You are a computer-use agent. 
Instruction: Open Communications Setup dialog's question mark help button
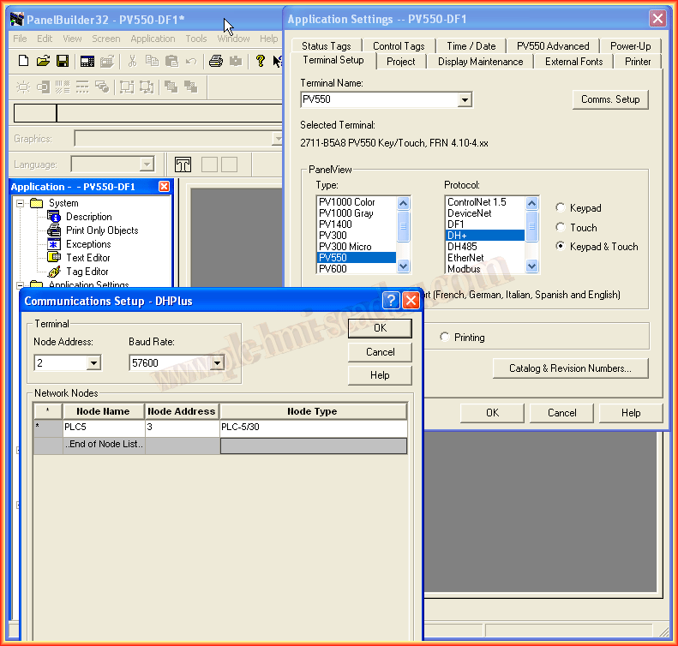(x=391, y=301)
